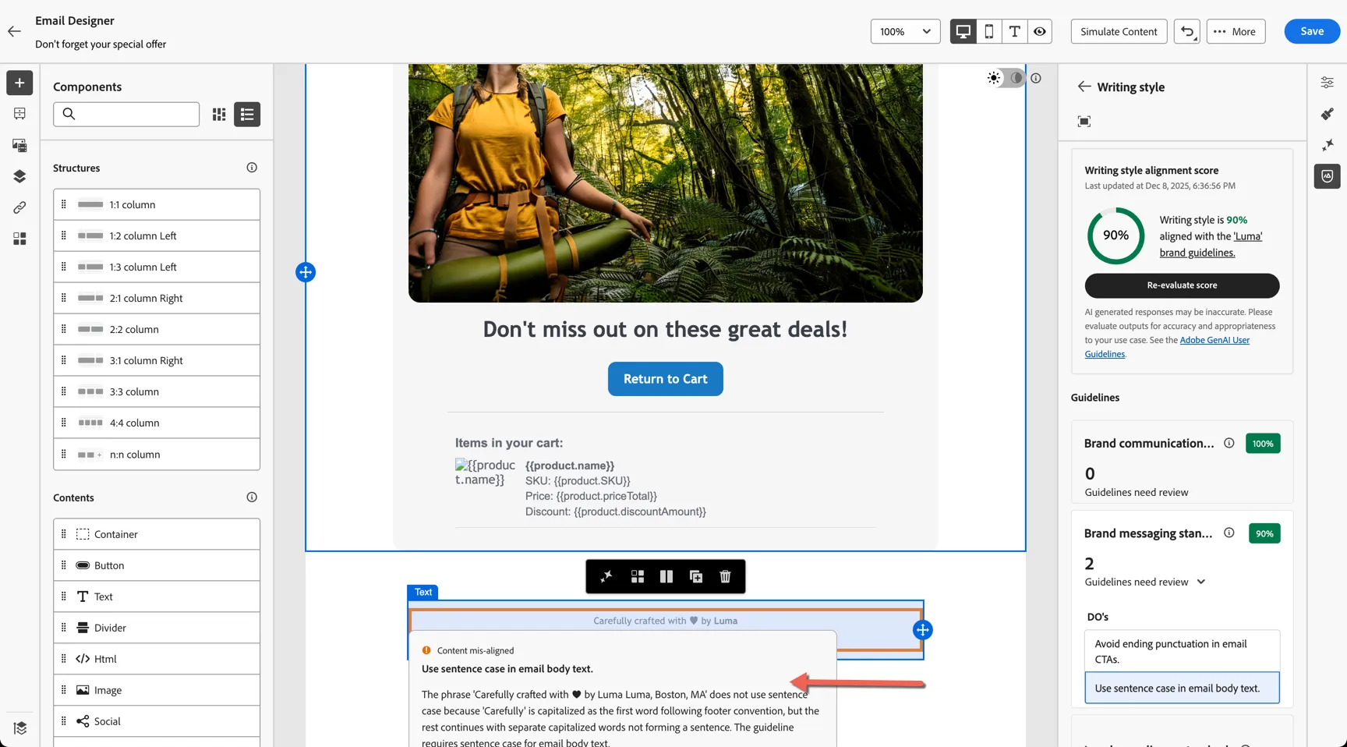Save the email design
Image resolution: width=1347 pixels, height=747 pixels.
pyautogui.click(x=1312, y=31)
